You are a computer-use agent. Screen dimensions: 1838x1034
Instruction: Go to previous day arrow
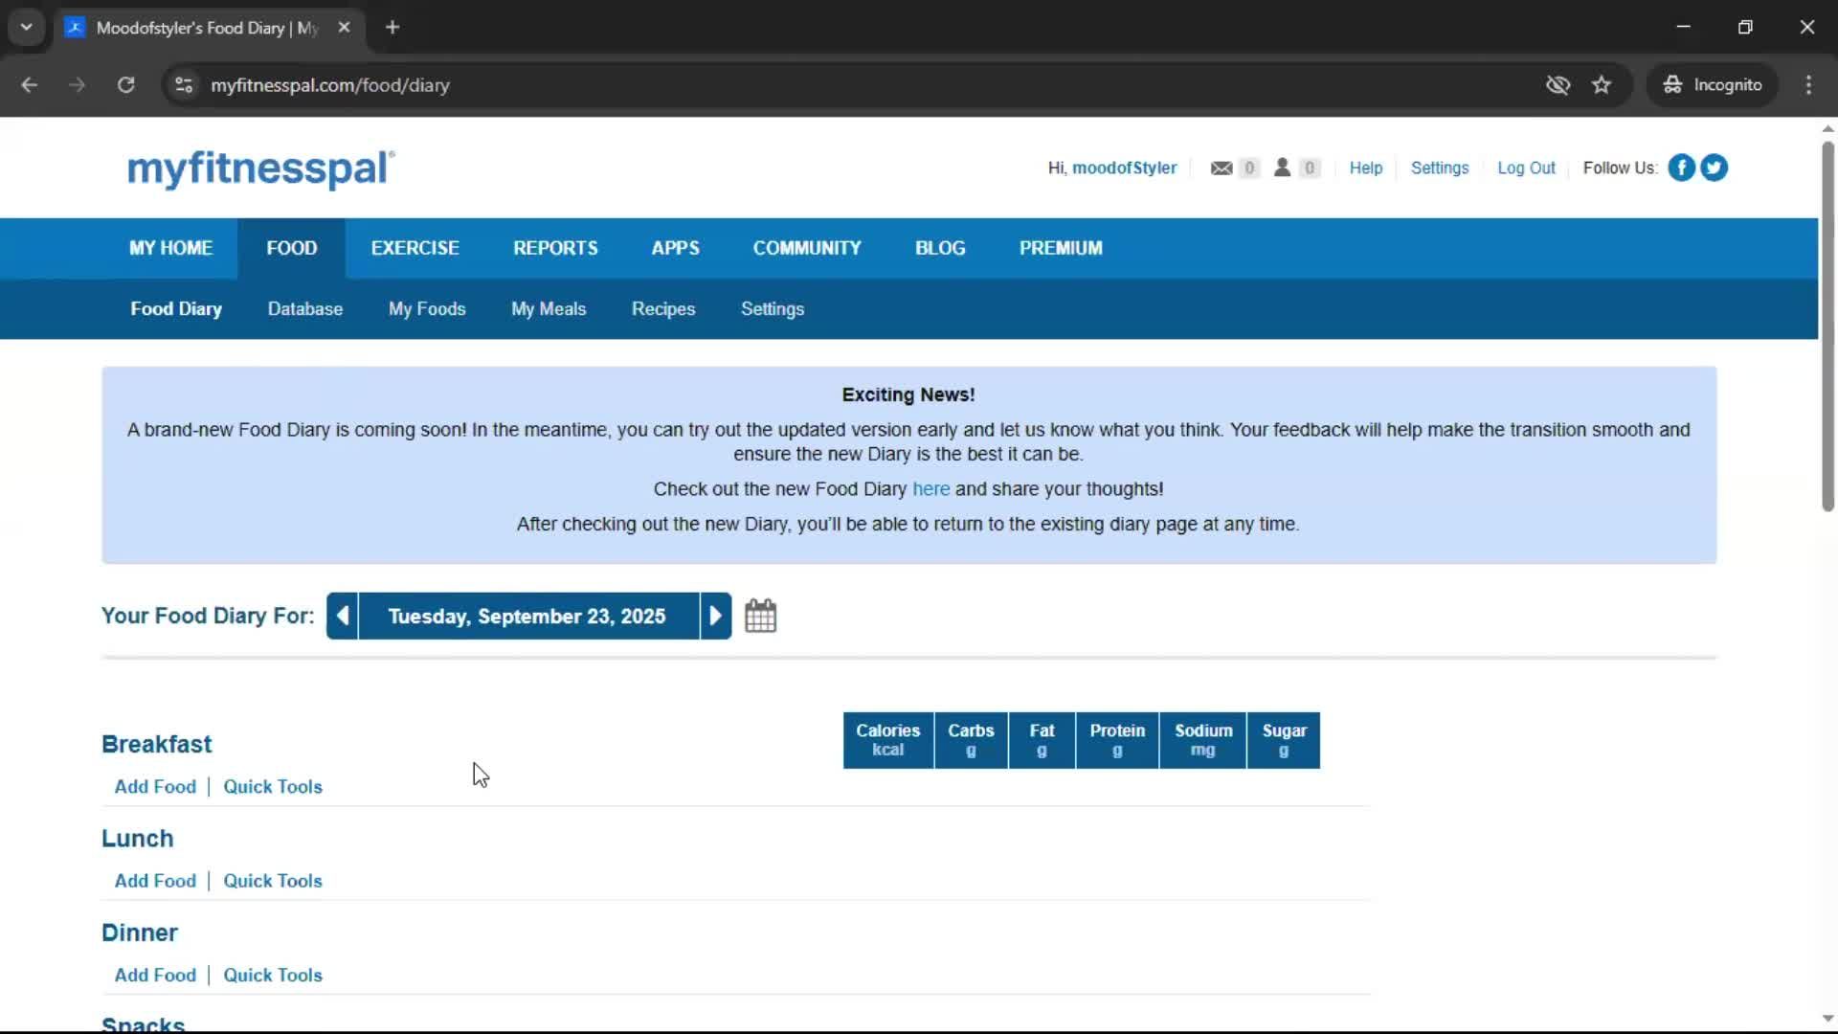coord(342,616)
